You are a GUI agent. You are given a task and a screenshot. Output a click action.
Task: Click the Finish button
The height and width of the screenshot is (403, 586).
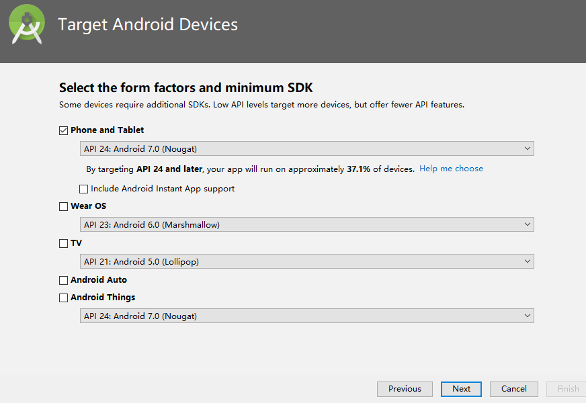pyautogui.click(x=567, y=389)
